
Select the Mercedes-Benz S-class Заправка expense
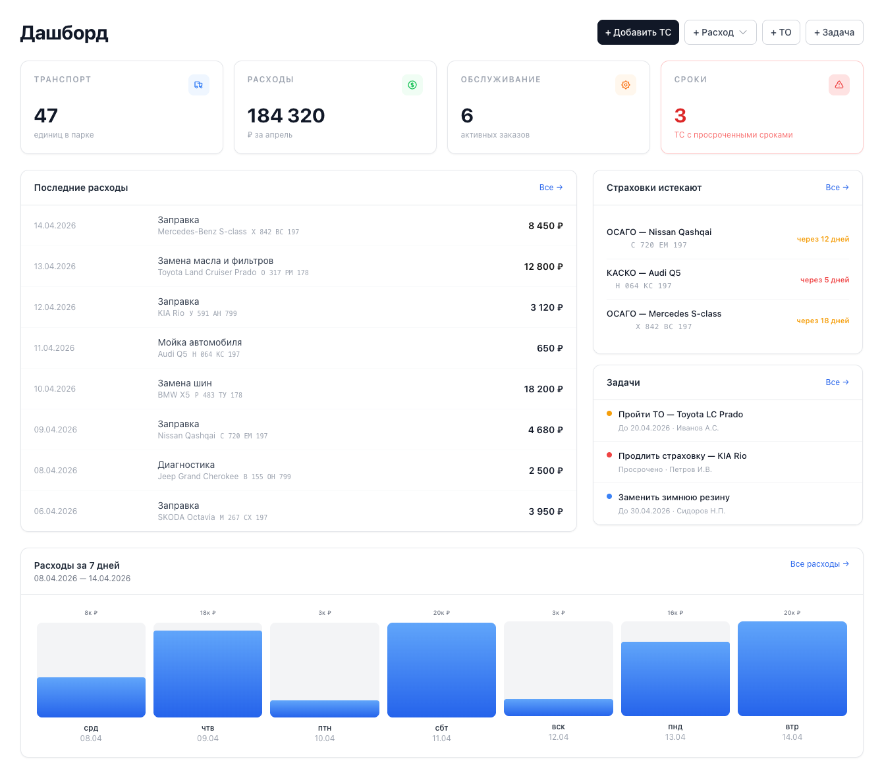click(298, 226)
